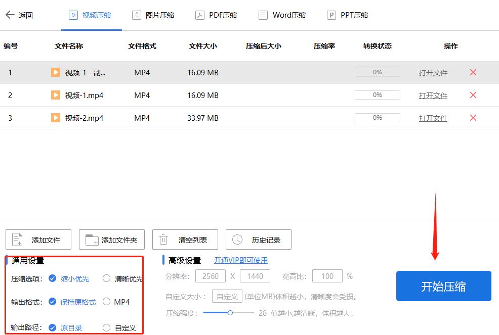Open the 开通VIP即可使用 link
Screen dimensions: 499x335
(241, 259)
